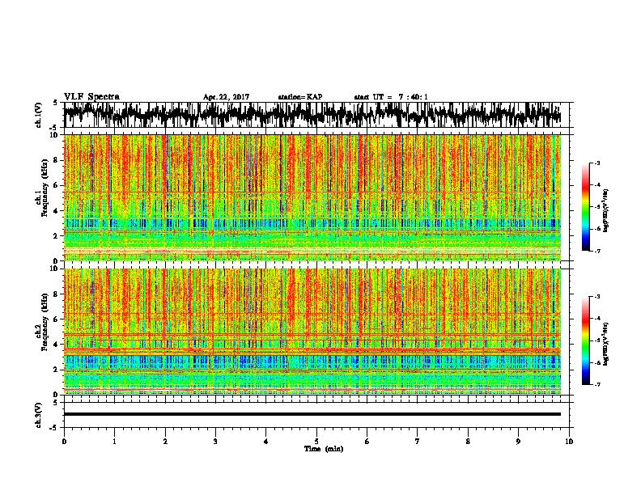
Task: Click the time axis tick label 1
Action: coord(114,441)
